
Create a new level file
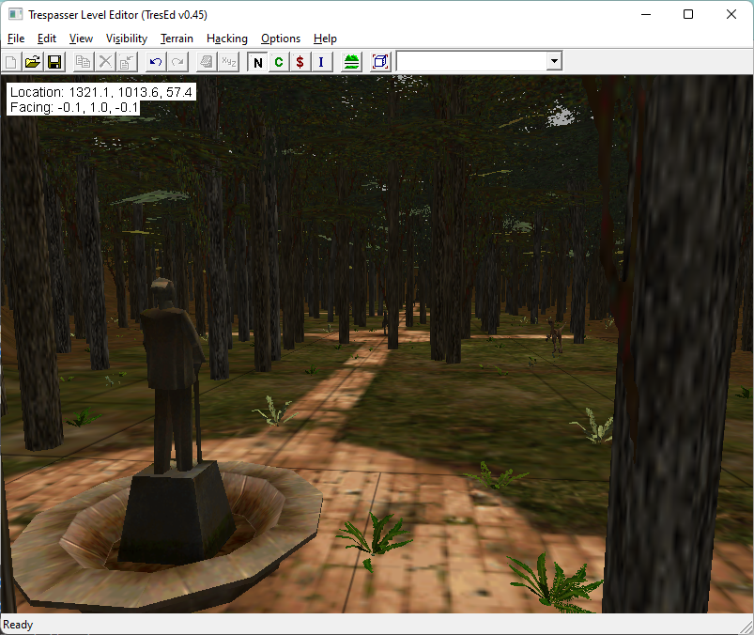click(x=11, y=62)
